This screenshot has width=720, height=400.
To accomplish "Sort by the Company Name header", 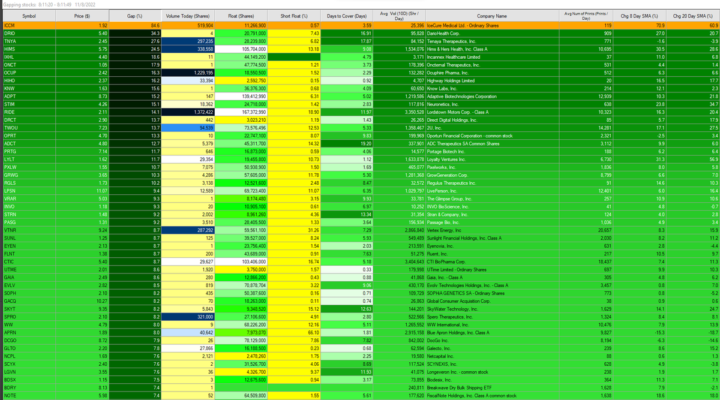I will click(x=492, y=15).
